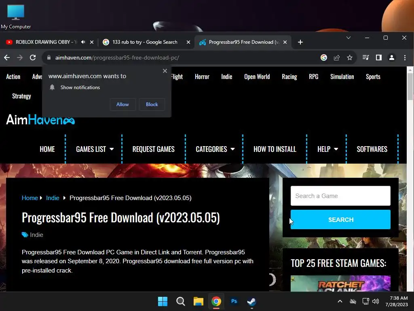Image resolution: width=414 pixels, height=311 pixels.
Task: Expand the HELP dropdown
Action: tap(327, 149)
